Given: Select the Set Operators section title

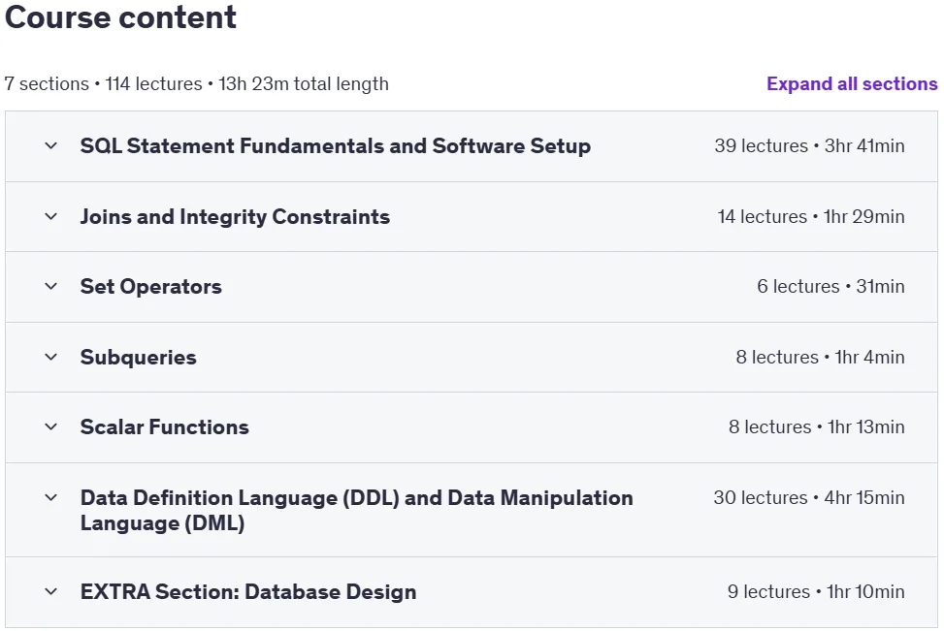Looking at the screenshot, I should pyautogui.click(x=151, y=286).
